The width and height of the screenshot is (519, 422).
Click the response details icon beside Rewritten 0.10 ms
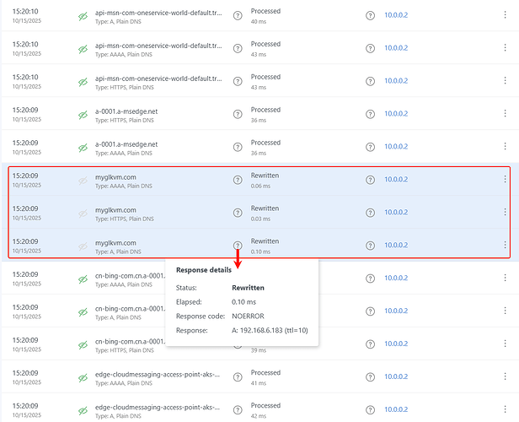238,246
